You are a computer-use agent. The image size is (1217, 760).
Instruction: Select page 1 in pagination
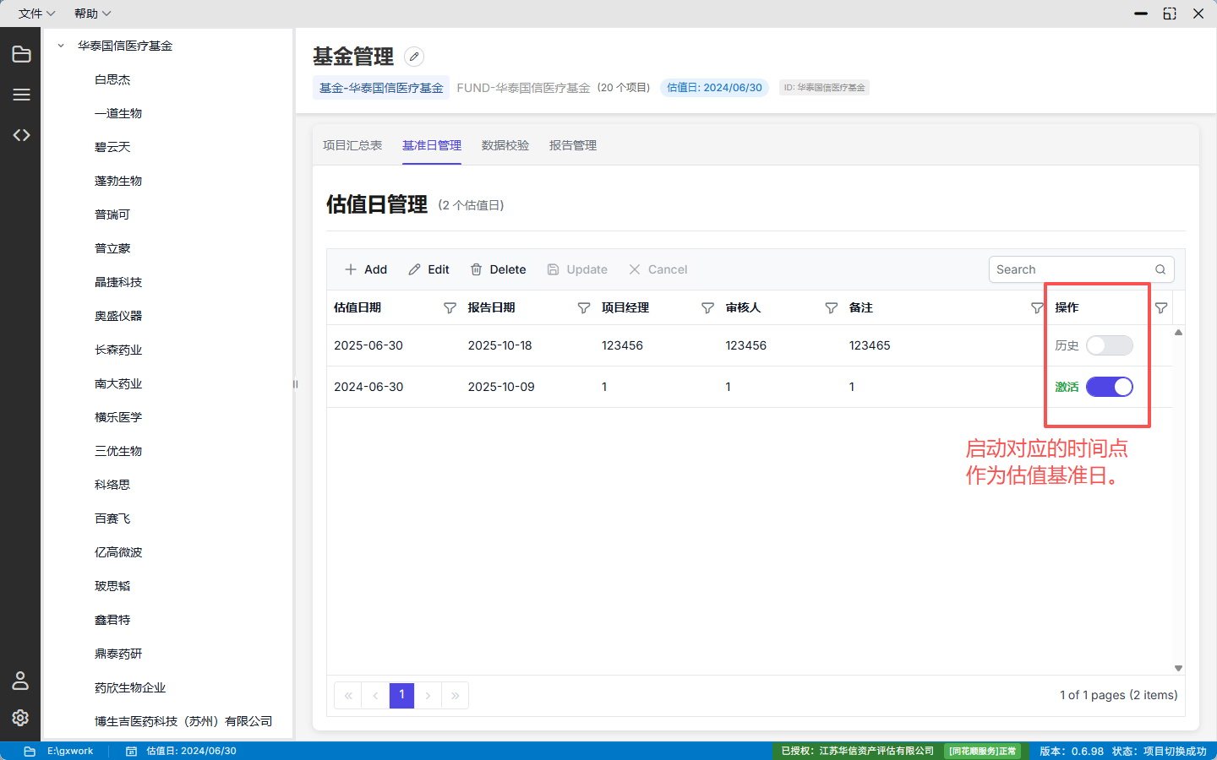tap(401, 696)
